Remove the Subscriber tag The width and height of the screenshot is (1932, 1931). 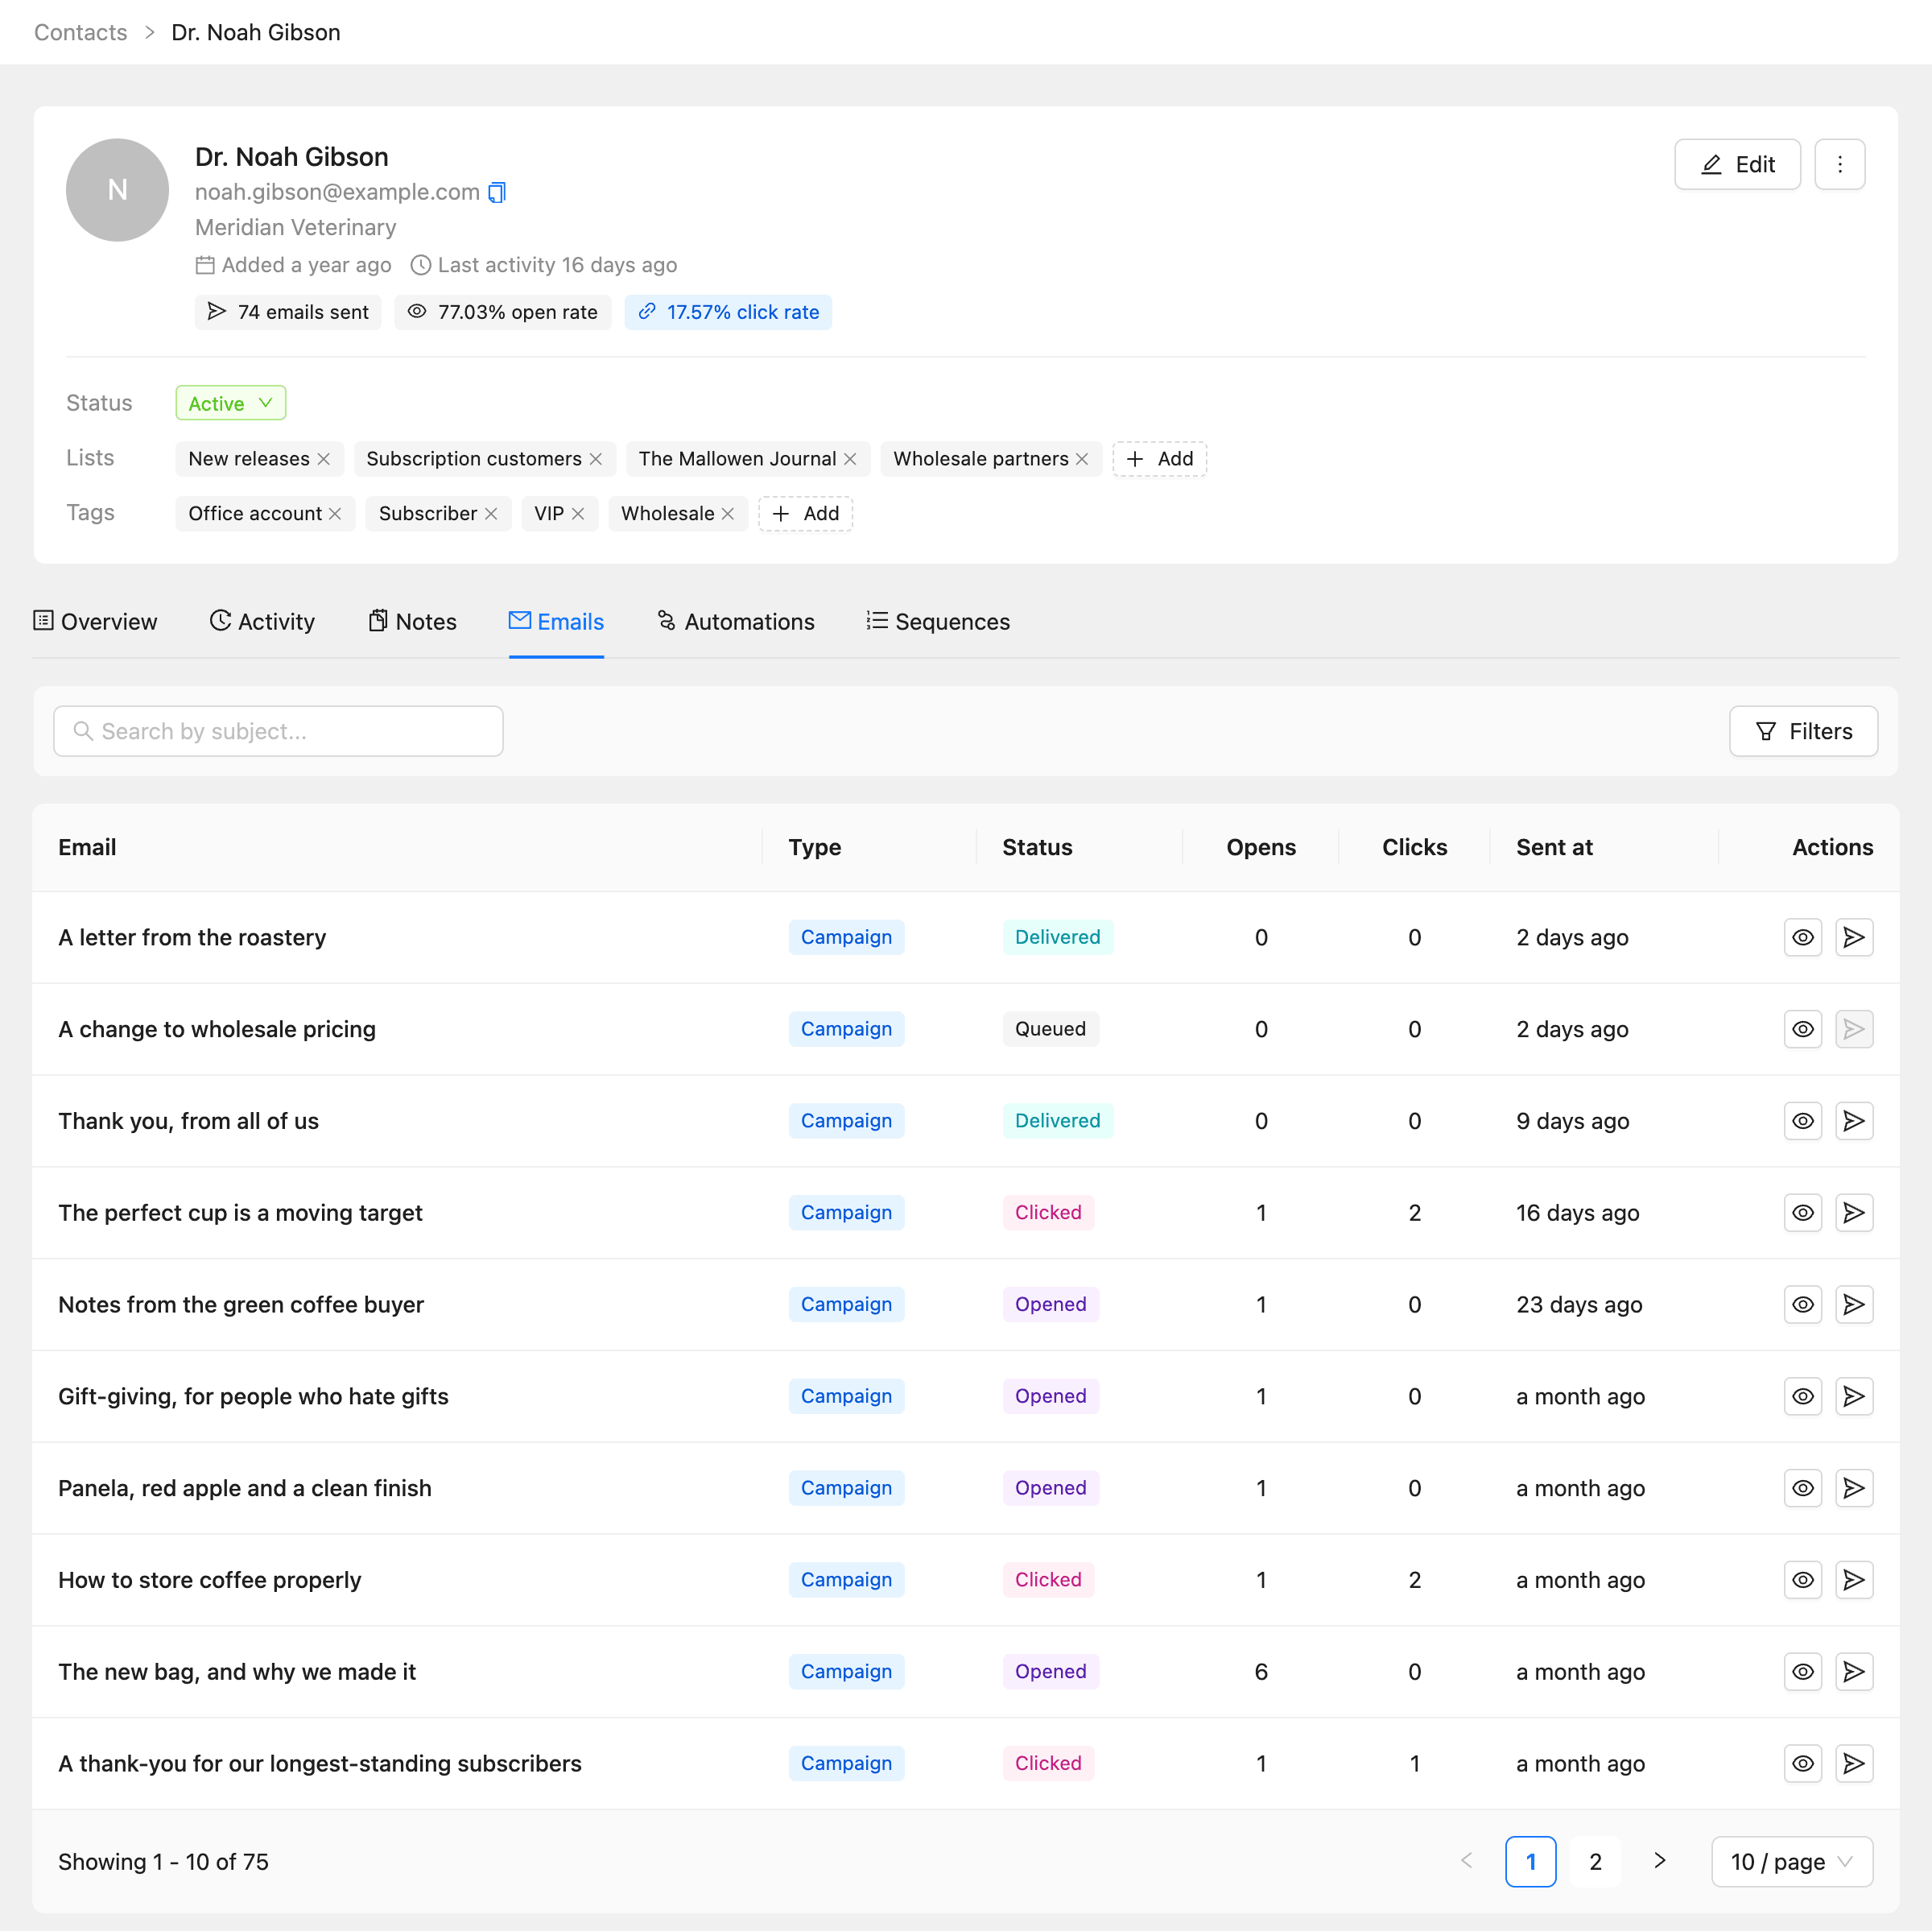[491, 515]
